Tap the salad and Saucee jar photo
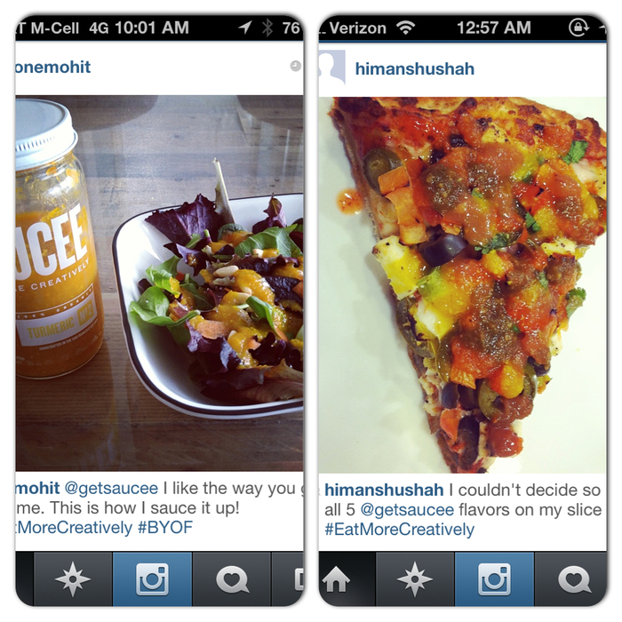 pyautogui.click(x=159, y=283)
